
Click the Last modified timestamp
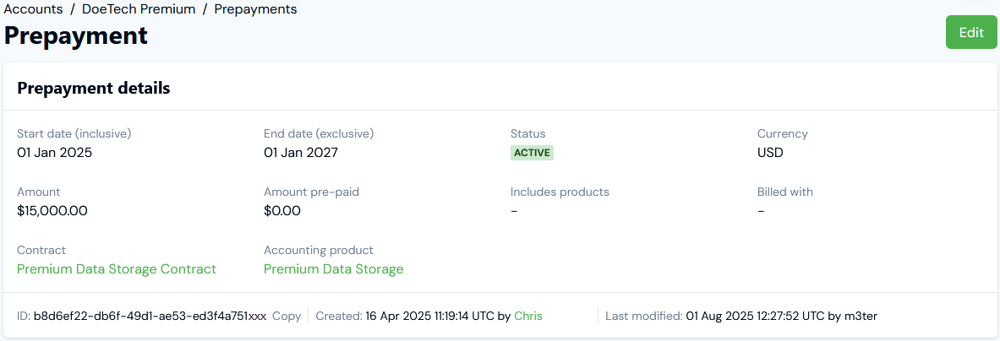(x=754, y=316)
